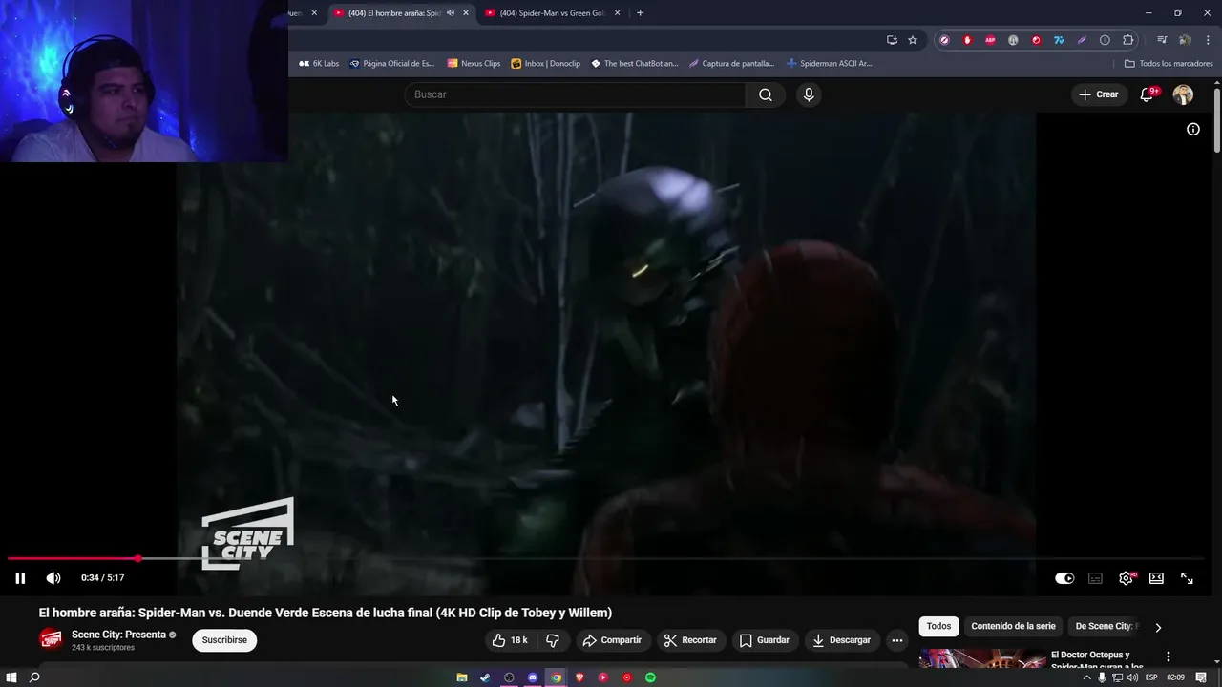Open Captura de pantalla bookmark
The height and width of the screenshot is (687, 1222).
click(732, 64)
